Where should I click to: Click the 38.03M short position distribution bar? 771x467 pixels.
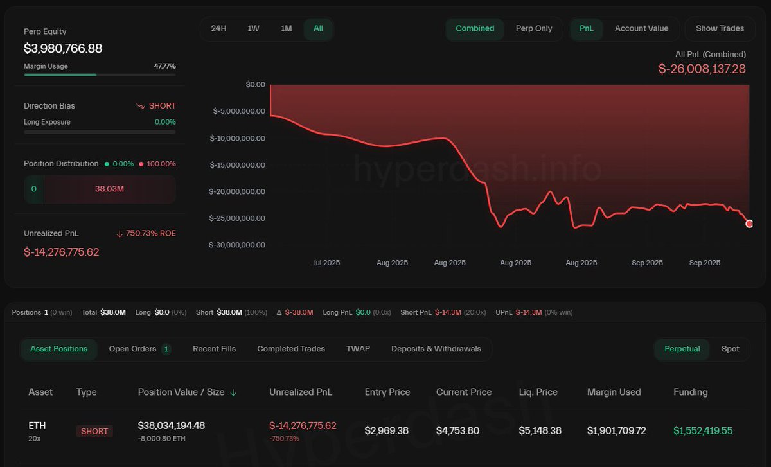109,189
